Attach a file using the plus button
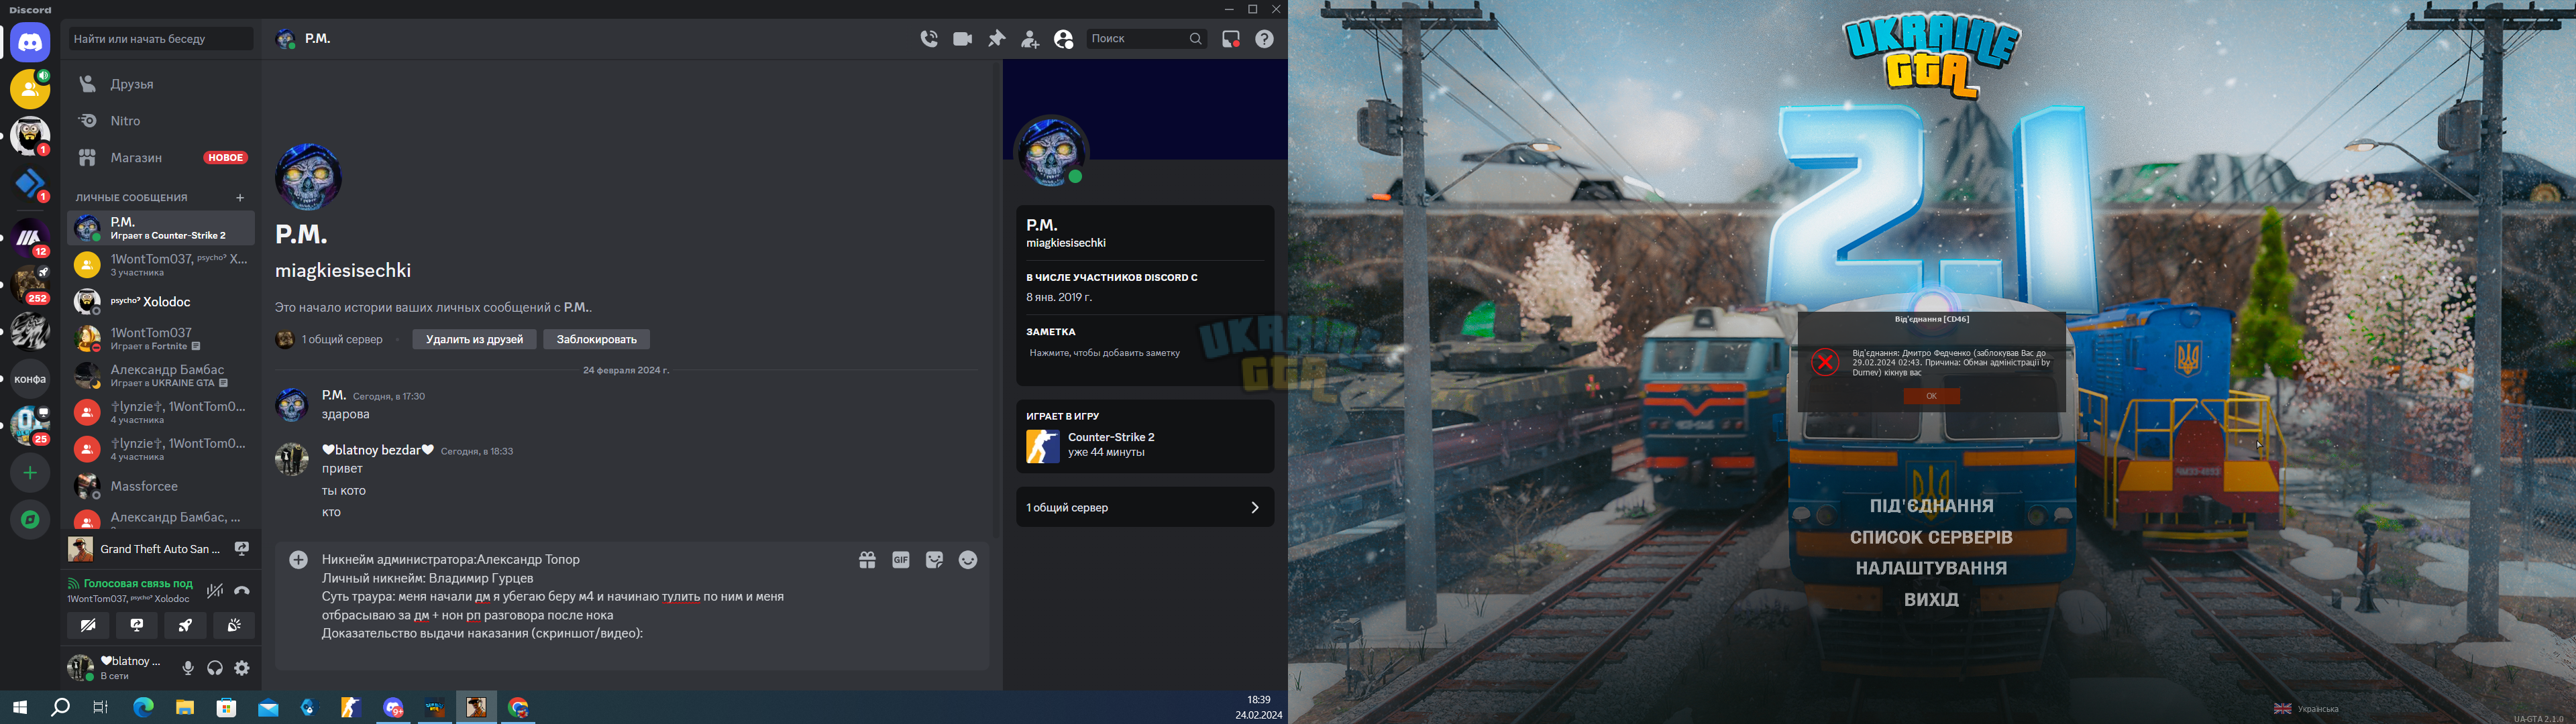 point(299,560)
